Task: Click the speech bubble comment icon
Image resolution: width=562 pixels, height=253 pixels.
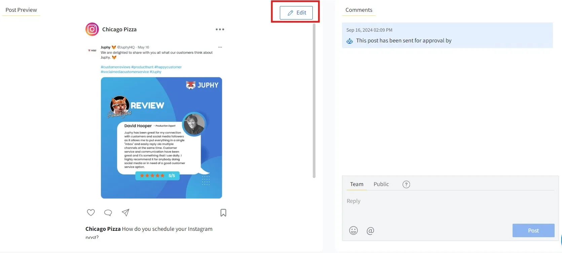Action: click(108, 213)
